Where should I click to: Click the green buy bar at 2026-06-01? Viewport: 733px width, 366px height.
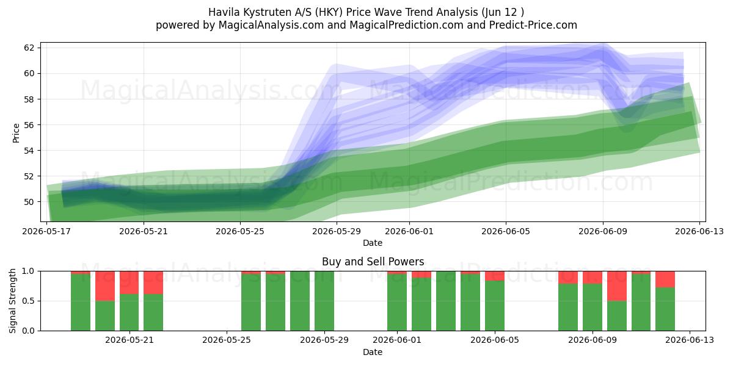coord(397,302)
